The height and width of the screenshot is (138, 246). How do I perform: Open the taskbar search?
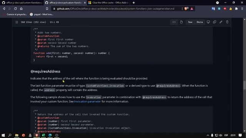point(10,135)
